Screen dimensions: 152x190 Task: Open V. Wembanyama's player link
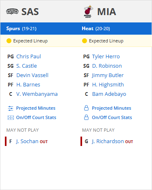point(37,94)
